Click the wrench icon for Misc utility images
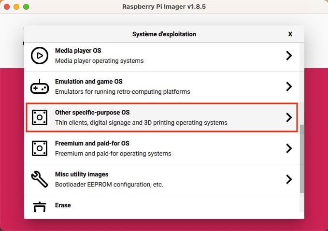Image resolution: width=328 pixels, height=231 pixels. click(40, 179)
